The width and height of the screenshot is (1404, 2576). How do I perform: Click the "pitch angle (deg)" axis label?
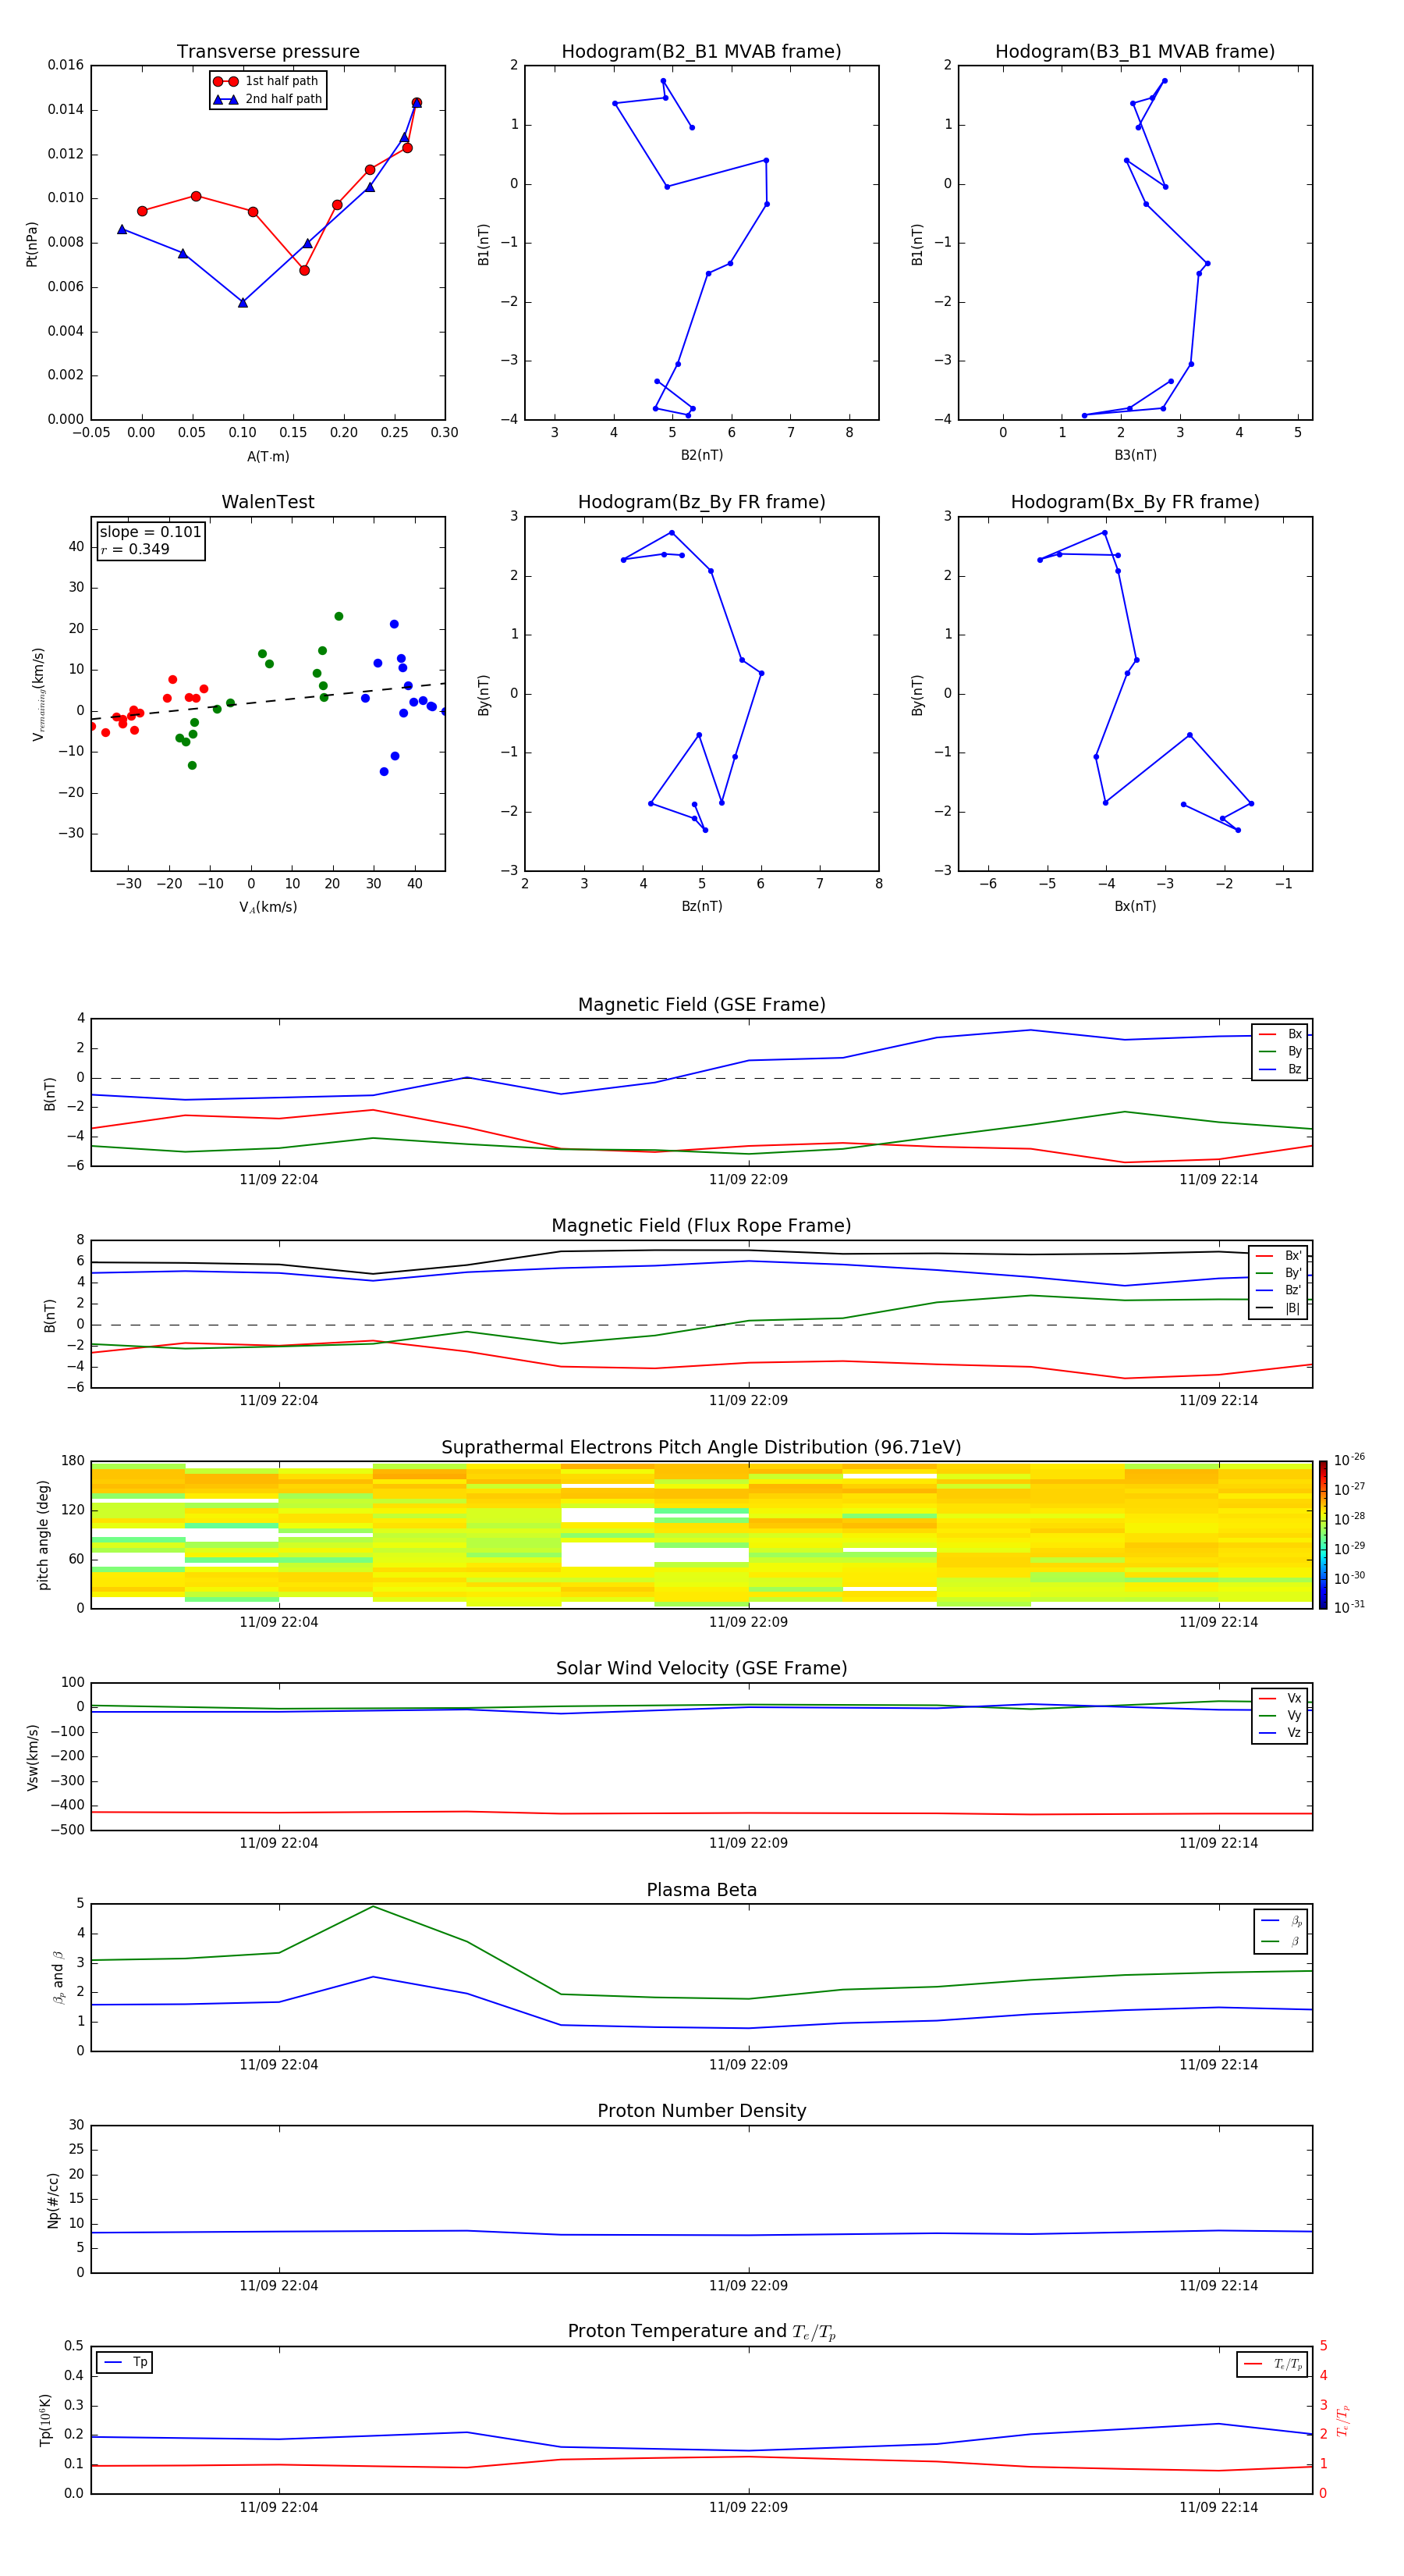pos(43,1535)
